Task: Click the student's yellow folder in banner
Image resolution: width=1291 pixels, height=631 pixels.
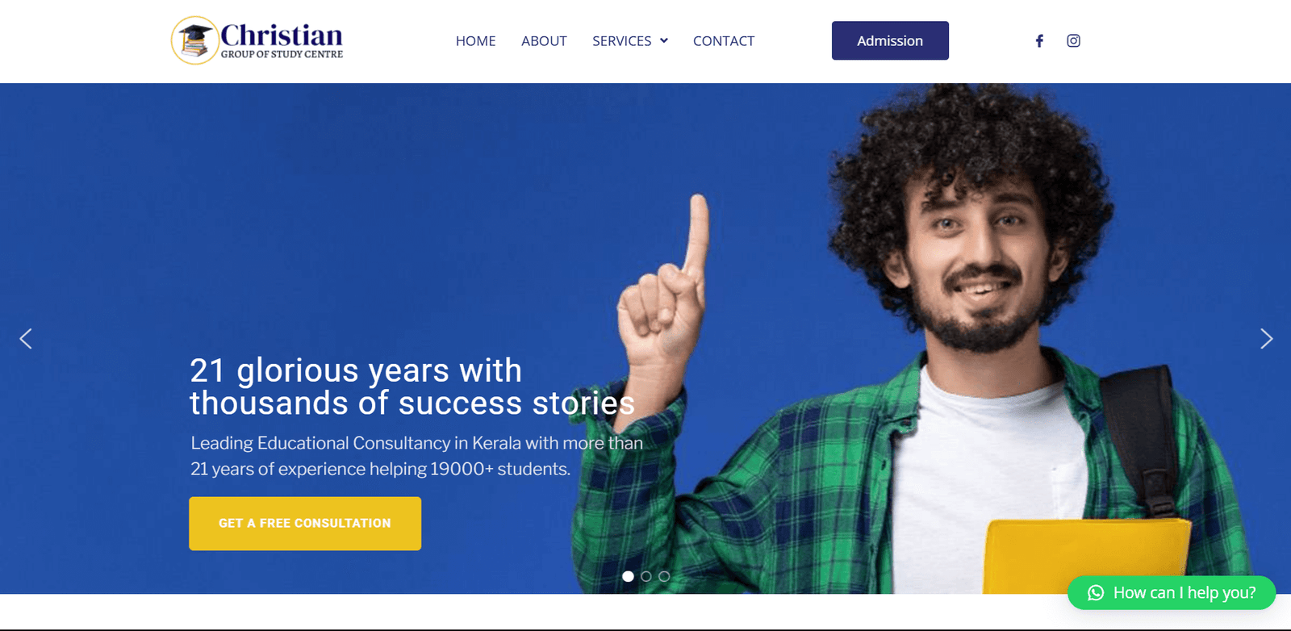Action: point(1087,558)
